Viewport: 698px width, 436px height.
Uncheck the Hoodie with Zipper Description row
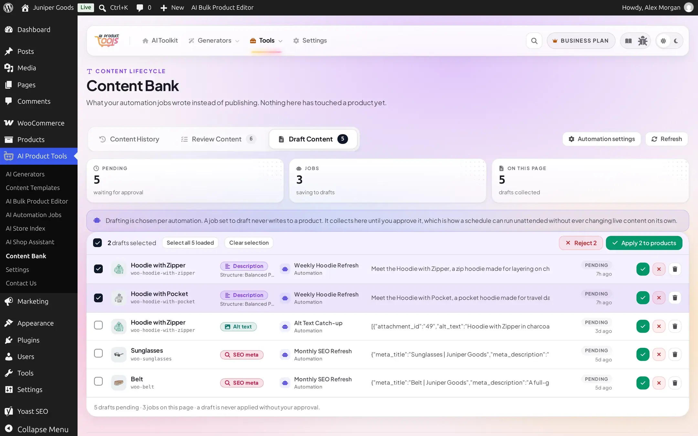click(x=98, y=269)
